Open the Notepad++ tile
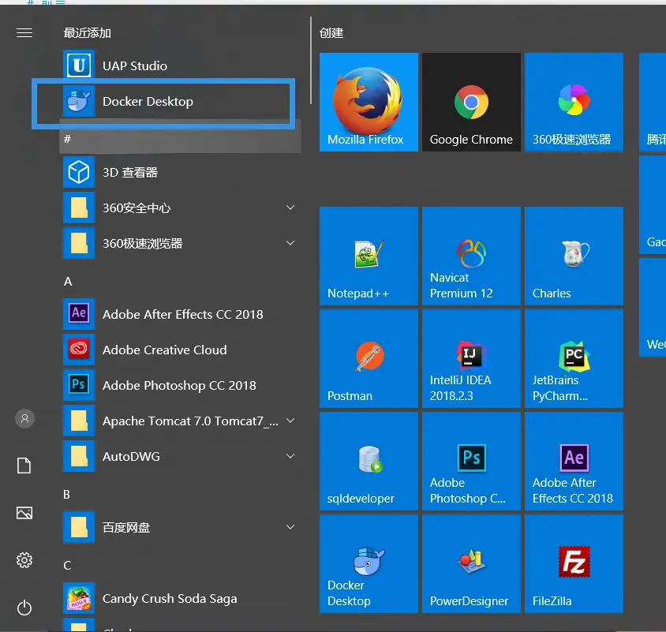Image resolution: width=666 pixels, height=632 pixels. (369, 256)
